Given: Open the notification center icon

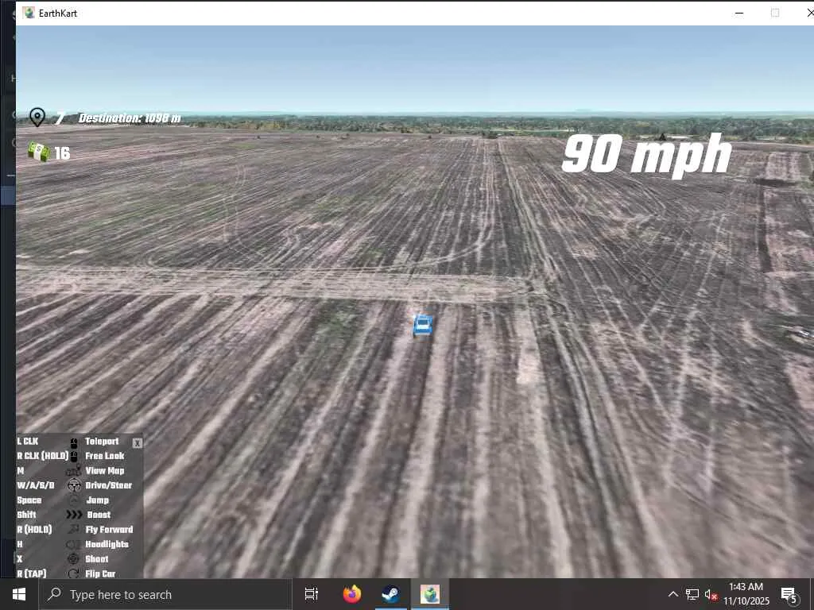Looking at the screenshot, I should pyautogui.click(x=789, y=595).
